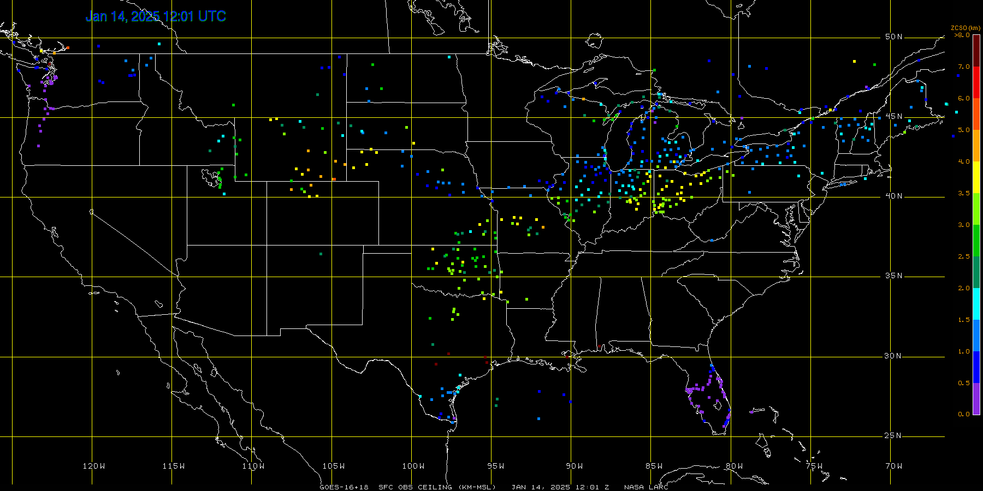Viewport: 983px width, 491px height.
Task: Click the GOES-16+18 footer text
Action: coord(344,487)
